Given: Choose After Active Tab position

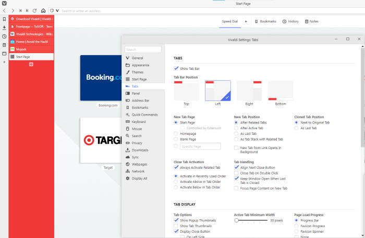Looking at the screenshot, I should click(x=236, y=128).
